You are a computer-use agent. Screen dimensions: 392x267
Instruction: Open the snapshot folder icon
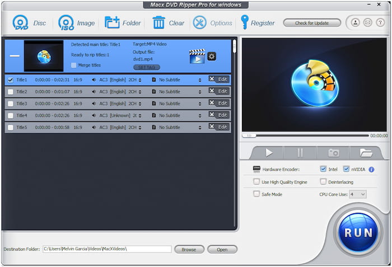(366, 152)
